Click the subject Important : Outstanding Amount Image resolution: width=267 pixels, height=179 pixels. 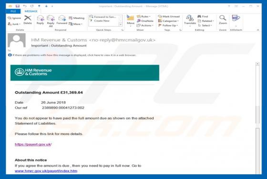(59, 46)
